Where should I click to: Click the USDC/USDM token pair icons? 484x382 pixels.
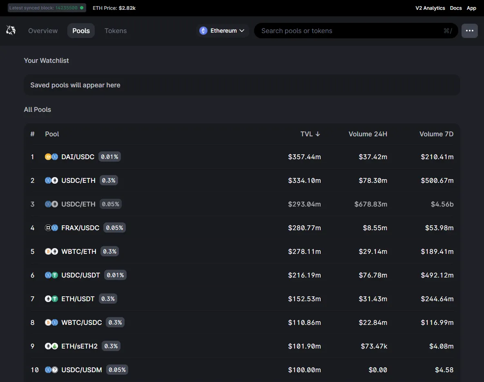(x=51, y=370)
